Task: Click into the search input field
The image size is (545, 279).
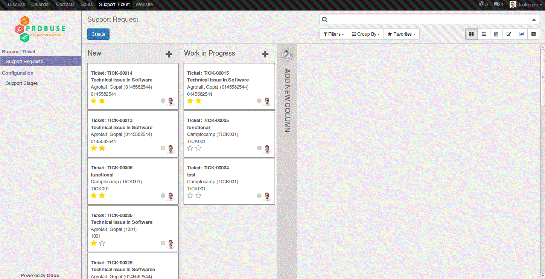Action: pos(429,20)
